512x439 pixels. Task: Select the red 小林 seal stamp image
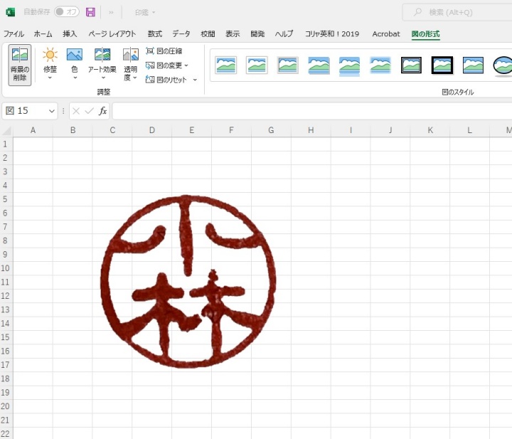(188, 281)
